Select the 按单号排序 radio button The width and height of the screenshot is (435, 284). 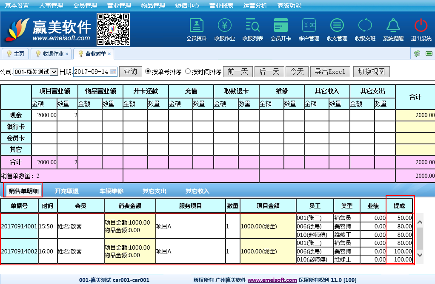[x=148, y=72]
